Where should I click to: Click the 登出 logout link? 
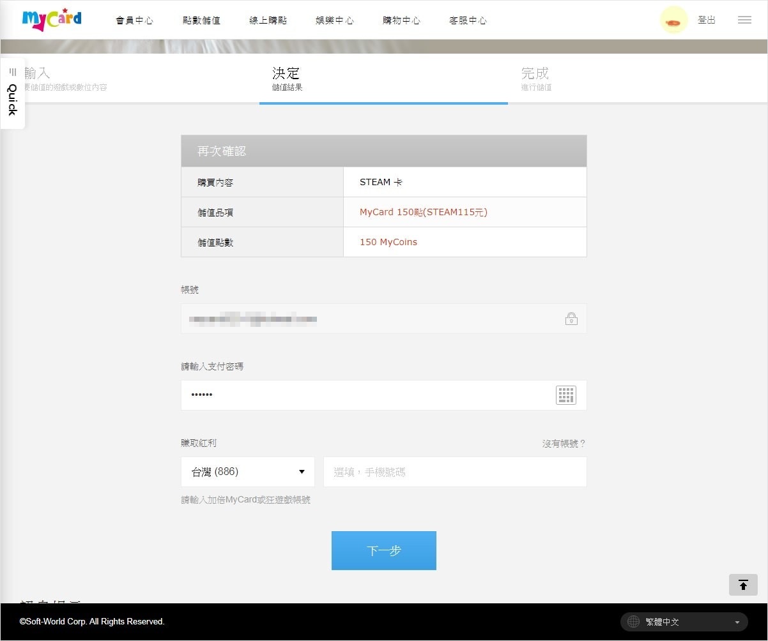point(707,20)
